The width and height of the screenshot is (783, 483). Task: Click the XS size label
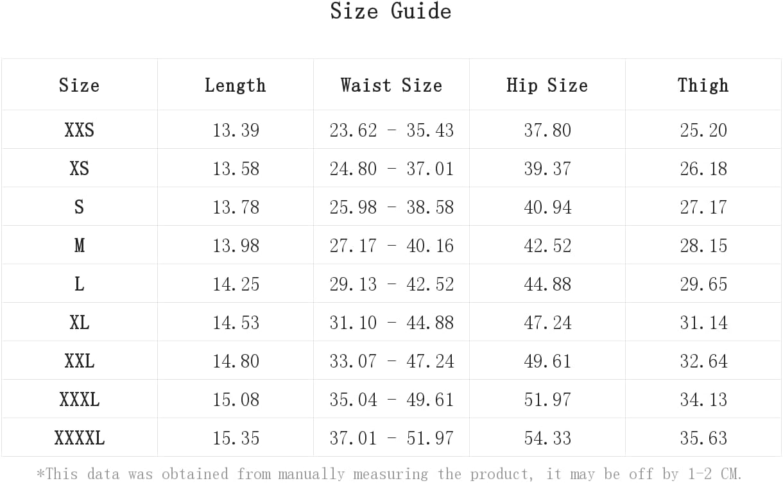[x=79, y=169]
